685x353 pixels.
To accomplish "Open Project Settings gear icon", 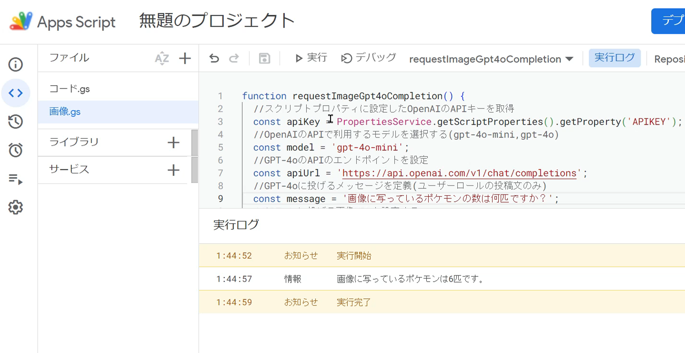I will (16, 207).
